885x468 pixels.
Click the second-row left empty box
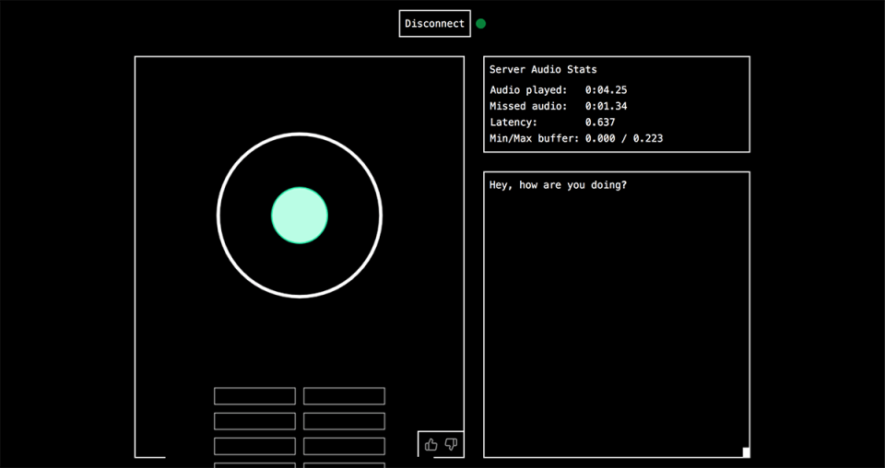click(x=254, y=421)
